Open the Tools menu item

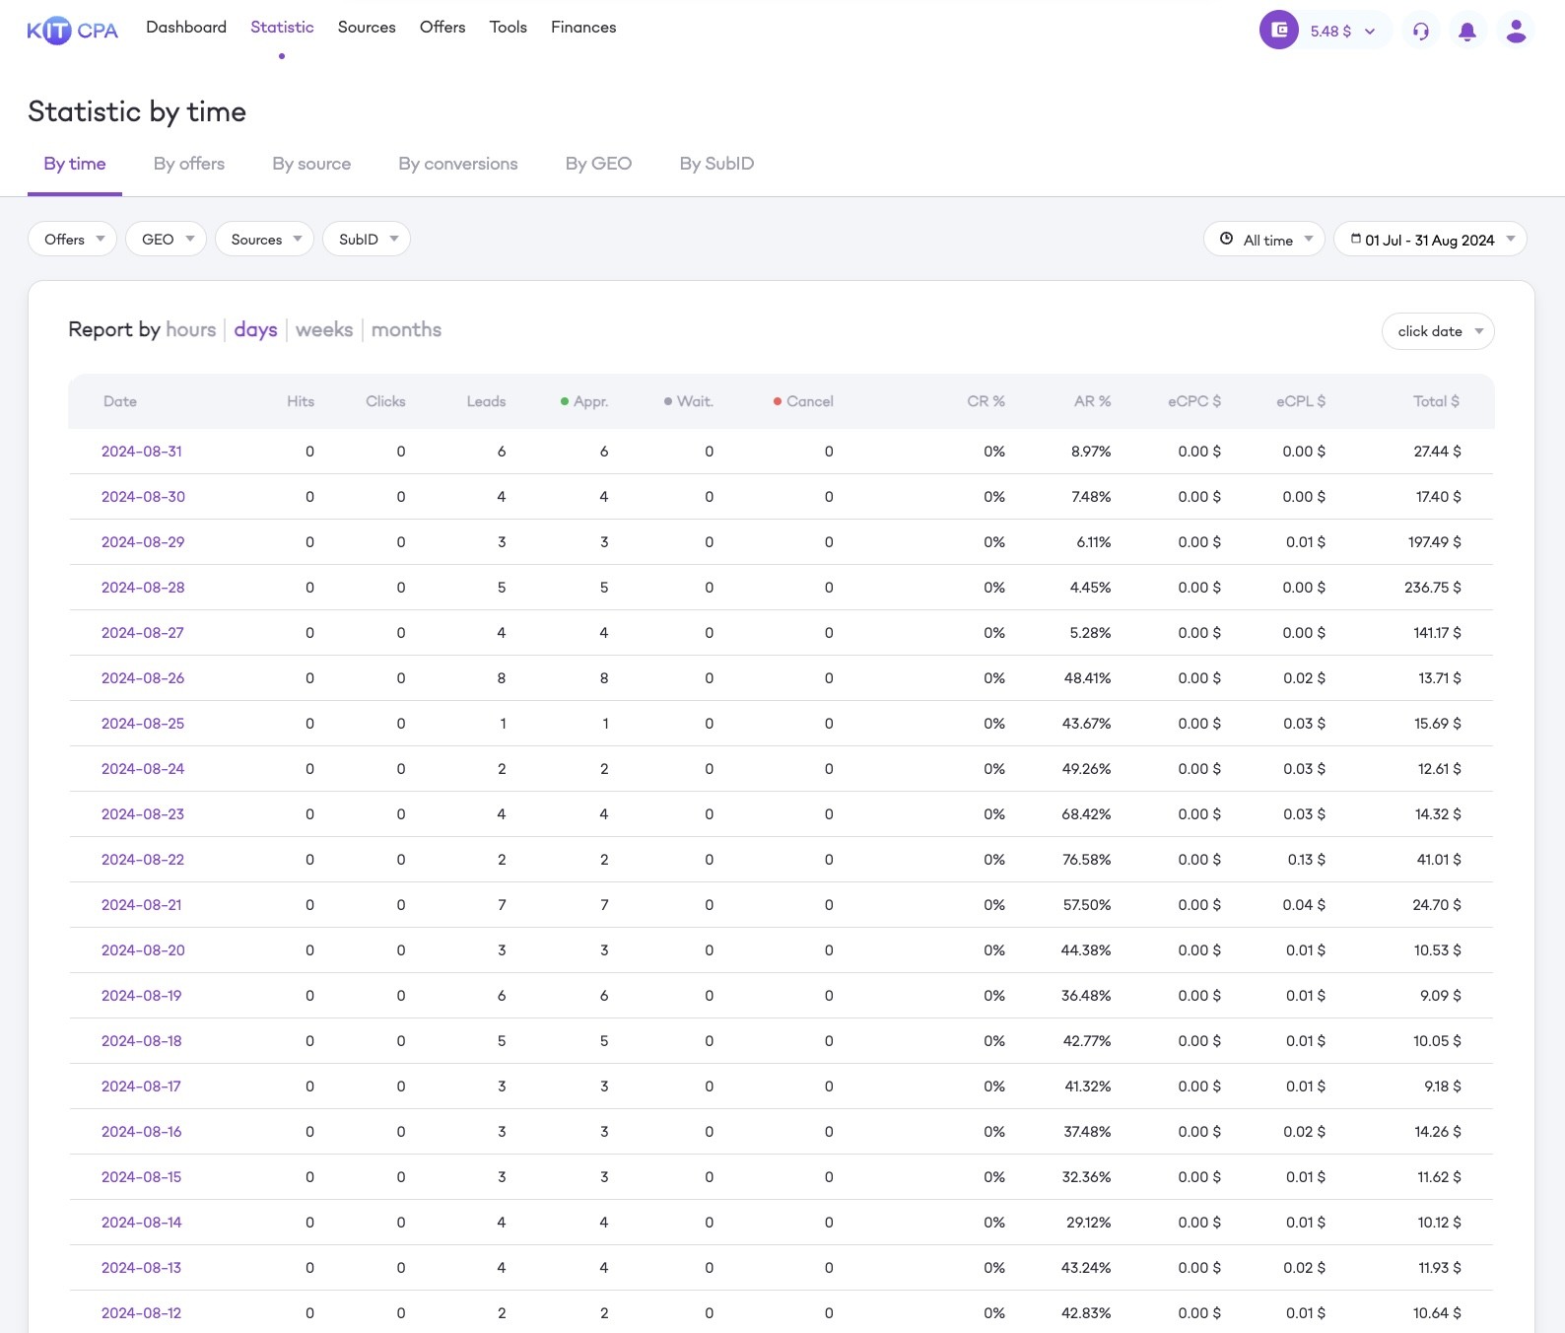tap(509, 28)
